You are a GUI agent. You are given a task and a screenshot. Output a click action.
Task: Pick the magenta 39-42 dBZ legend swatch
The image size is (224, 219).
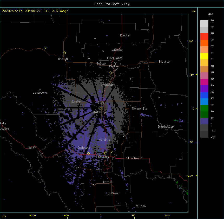[x=204, y=82]
